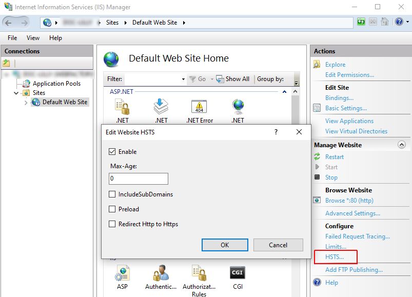Collapse the Manage Website section
412x297 pixels.
[x=402, y=145]
